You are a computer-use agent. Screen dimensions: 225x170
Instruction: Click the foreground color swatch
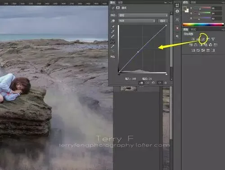184,8
